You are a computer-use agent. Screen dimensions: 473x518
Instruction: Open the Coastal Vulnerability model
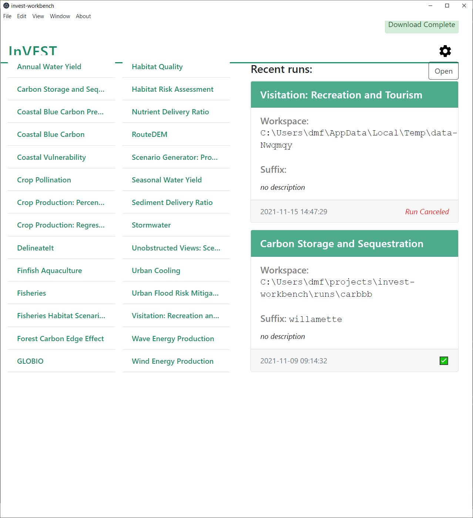point(51,157)
